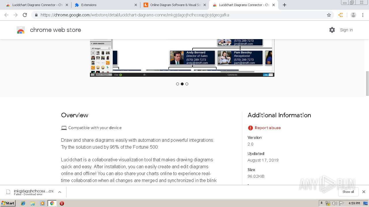Click the size value 96.02KiB
The width and height of the screenshot is (369, 207).
point(256,176)
